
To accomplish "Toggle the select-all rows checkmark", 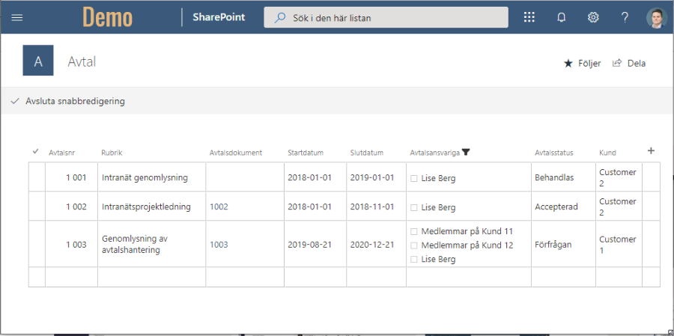I will pos(35,152).
